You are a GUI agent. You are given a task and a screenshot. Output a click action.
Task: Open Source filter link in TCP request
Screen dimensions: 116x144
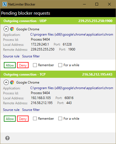[31, 110]
